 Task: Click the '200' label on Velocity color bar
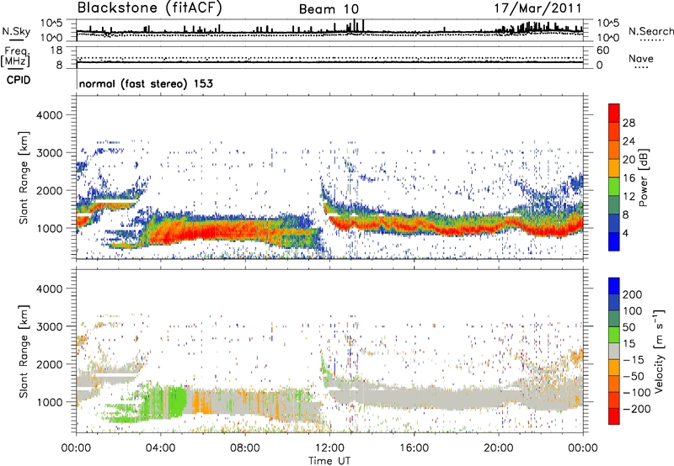click(633, 294)
